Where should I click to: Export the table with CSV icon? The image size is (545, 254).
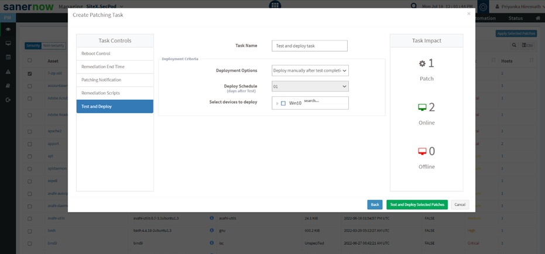pyautogui.click(x=527, y=46)
